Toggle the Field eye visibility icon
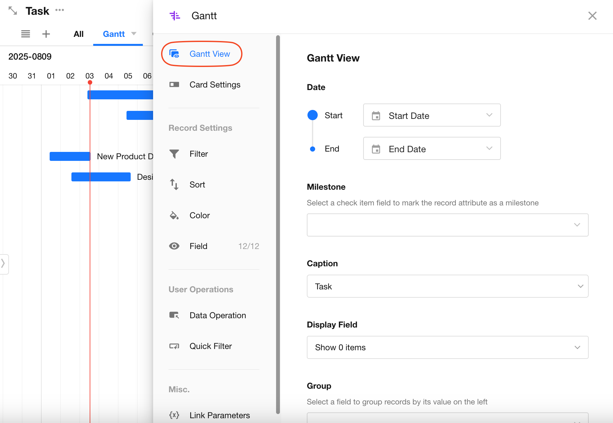 [x=174, y=246]
